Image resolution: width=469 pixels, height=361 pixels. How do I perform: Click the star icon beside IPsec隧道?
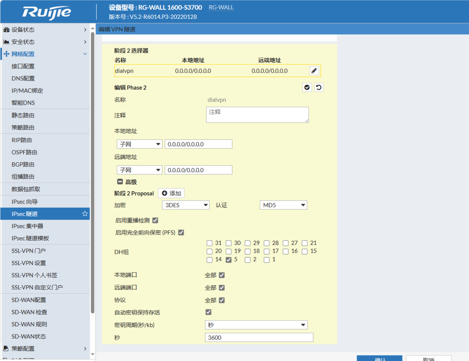[85, 214]
